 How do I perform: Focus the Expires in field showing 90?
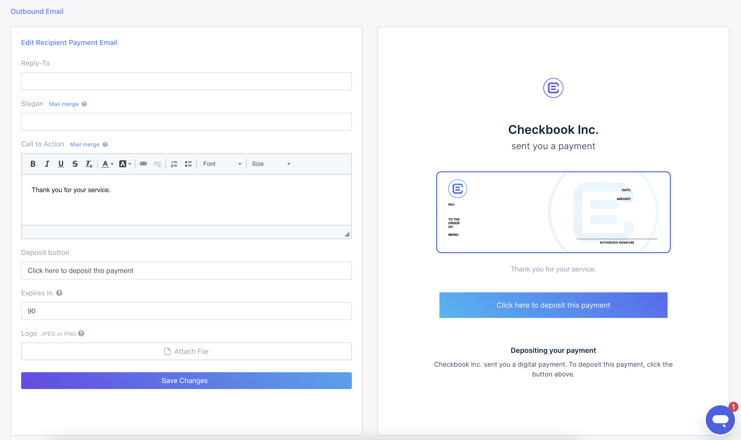186,311
